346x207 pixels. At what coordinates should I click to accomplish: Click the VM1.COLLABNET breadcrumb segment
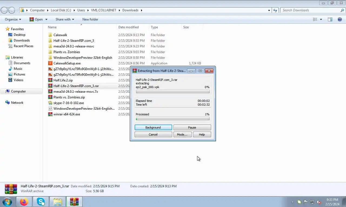104,10
